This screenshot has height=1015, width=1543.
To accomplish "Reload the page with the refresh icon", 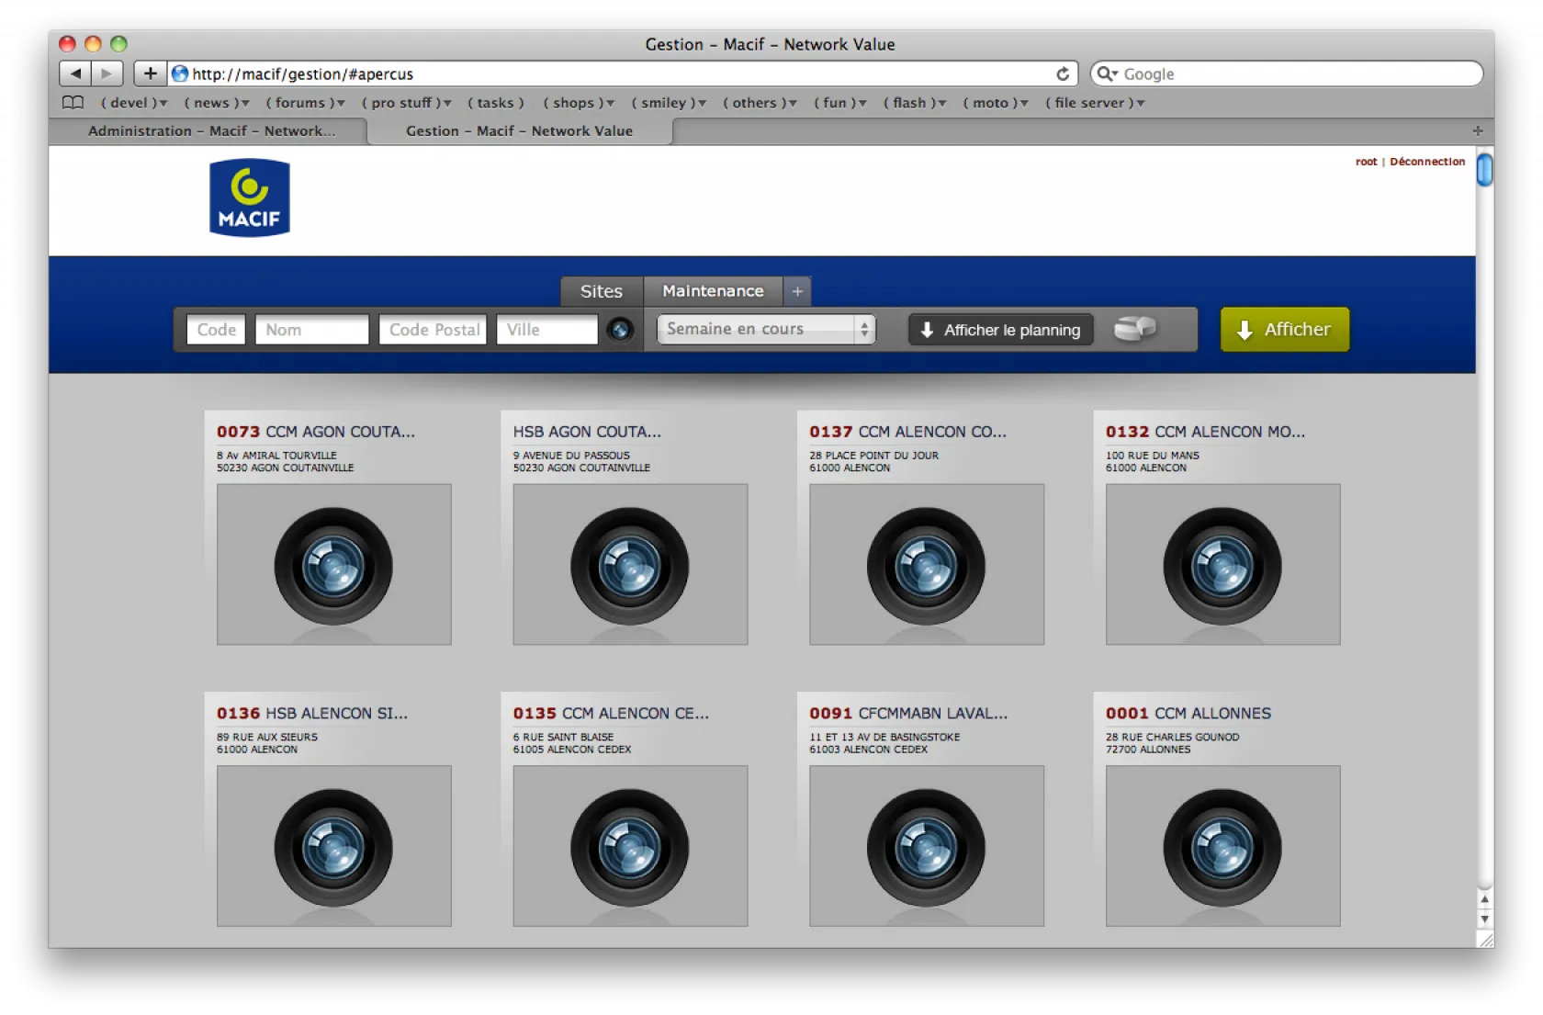I will 1063,73.
